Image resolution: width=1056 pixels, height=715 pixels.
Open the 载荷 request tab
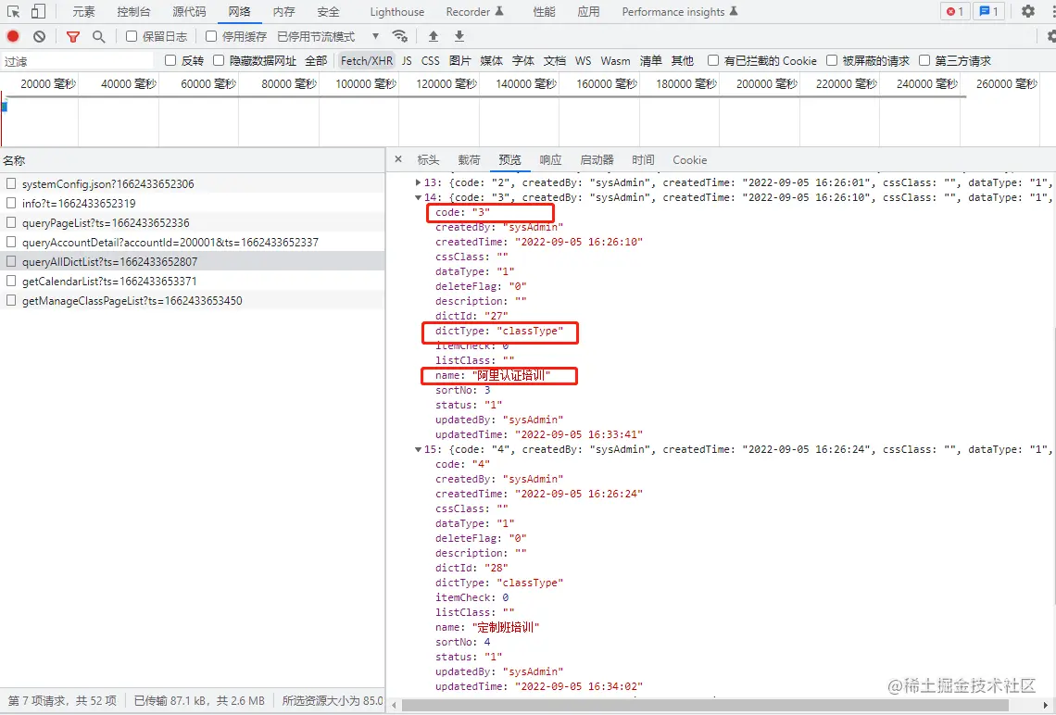[469, 159]
